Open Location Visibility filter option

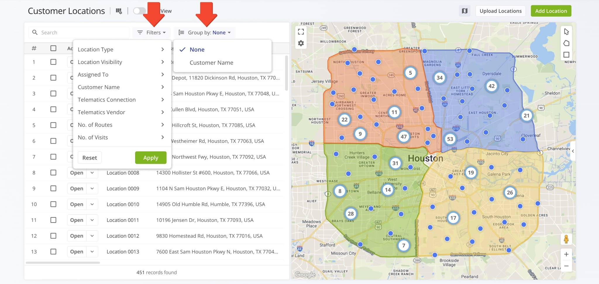122,62
